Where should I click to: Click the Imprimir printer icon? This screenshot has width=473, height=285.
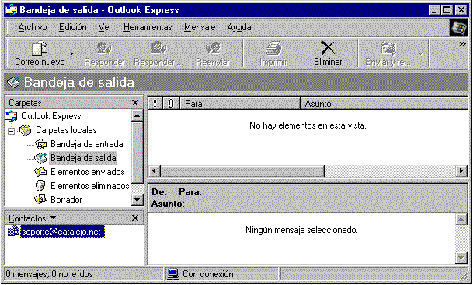[x=273, y=48]
